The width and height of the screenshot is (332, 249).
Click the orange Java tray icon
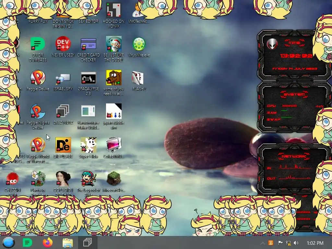click(271, 243)
